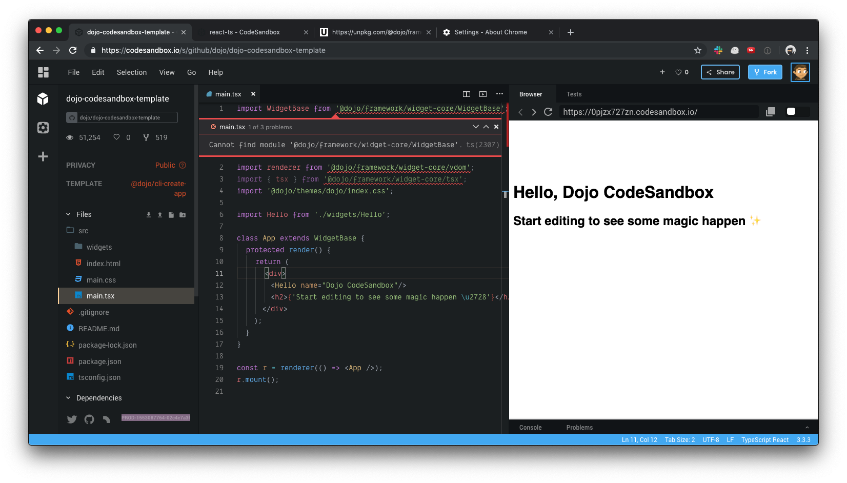Open the Spectrum icon at sidebar bottom

click(x=107, y=419)
